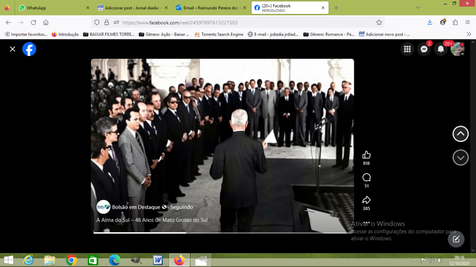
Task: Like the reel with thumbs-up icon
Action: (x=366, y=155)
